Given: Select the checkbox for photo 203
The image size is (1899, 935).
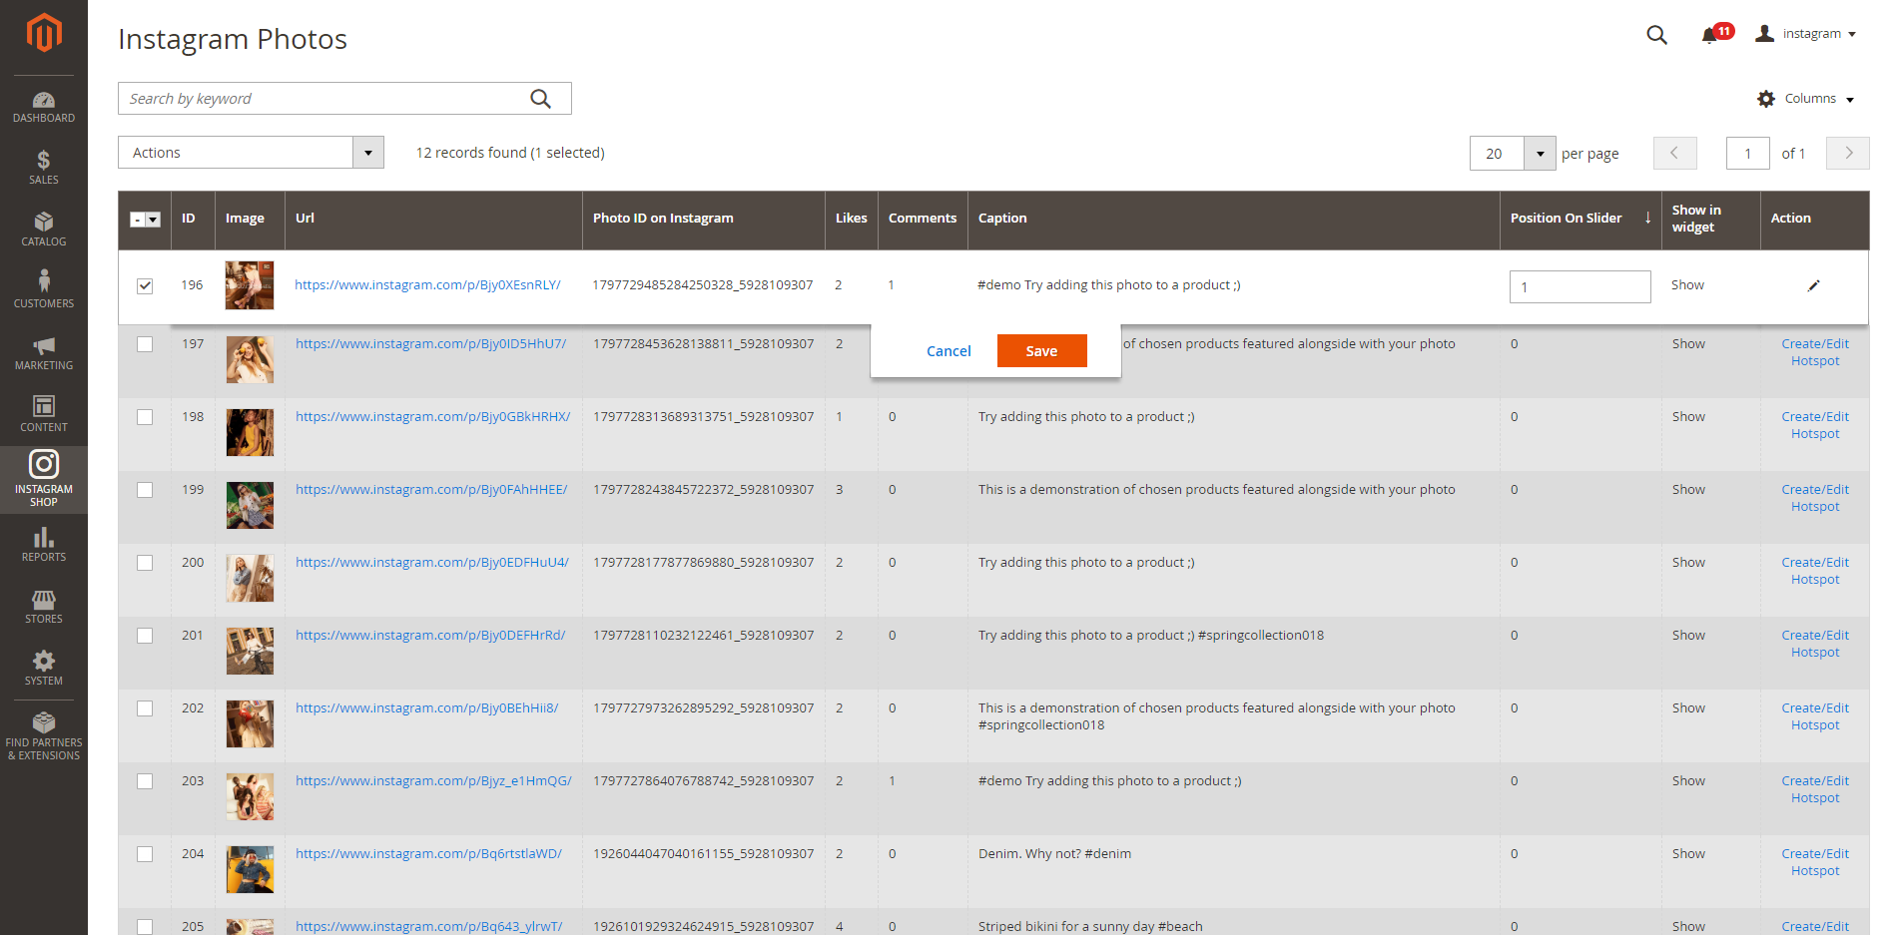Looking at the screenshot, I should click(x=145, y=781).
